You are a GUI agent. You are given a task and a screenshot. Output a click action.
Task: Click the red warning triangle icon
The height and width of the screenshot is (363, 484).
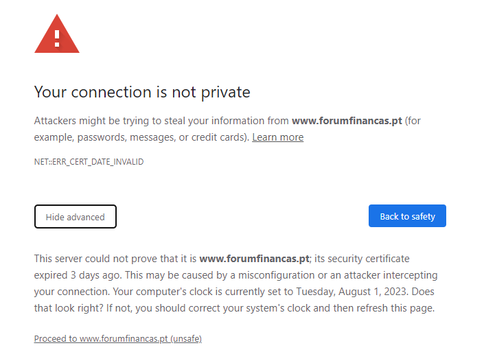click(x=57, y=34)
